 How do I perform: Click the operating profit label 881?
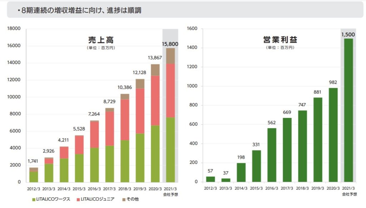(x=317, y=92)
